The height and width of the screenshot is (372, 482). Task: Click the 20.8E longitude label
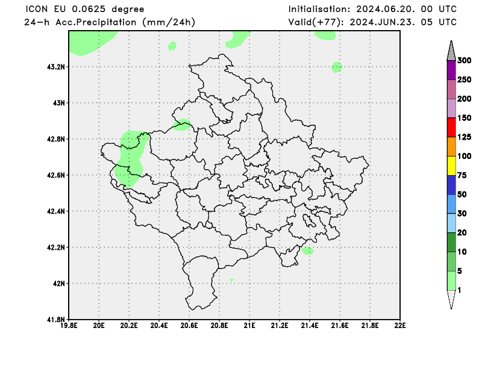[x=219, y=325]
